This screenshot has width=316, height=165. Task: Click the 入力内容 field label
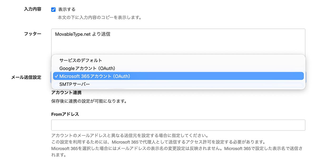(32, 9)
